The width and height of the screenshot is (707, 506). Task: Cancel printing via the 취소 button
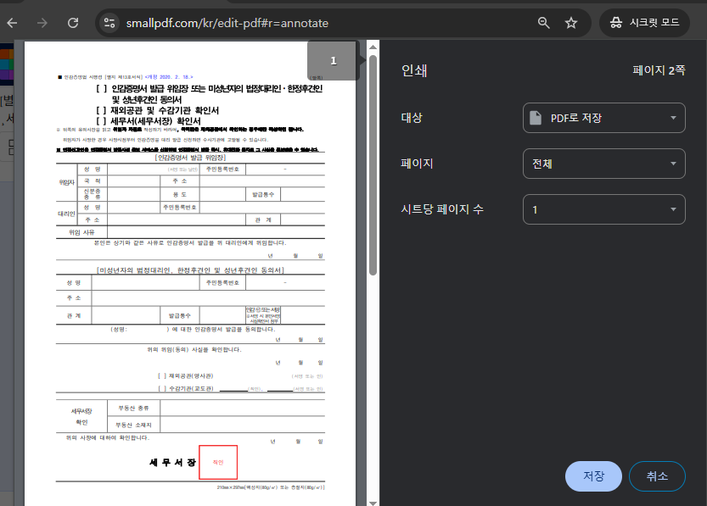point(657,476)
